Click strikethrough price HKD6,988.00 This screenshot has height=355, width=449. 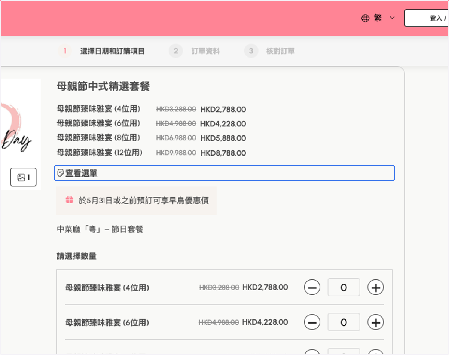point(176,138)
